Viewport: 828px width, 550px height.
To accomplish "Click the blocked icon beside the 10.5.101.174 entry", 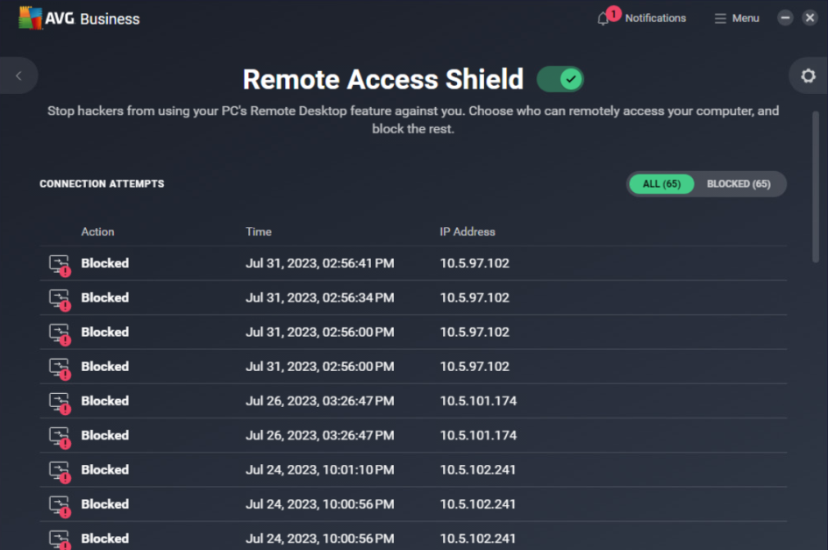I will point(56,400).
